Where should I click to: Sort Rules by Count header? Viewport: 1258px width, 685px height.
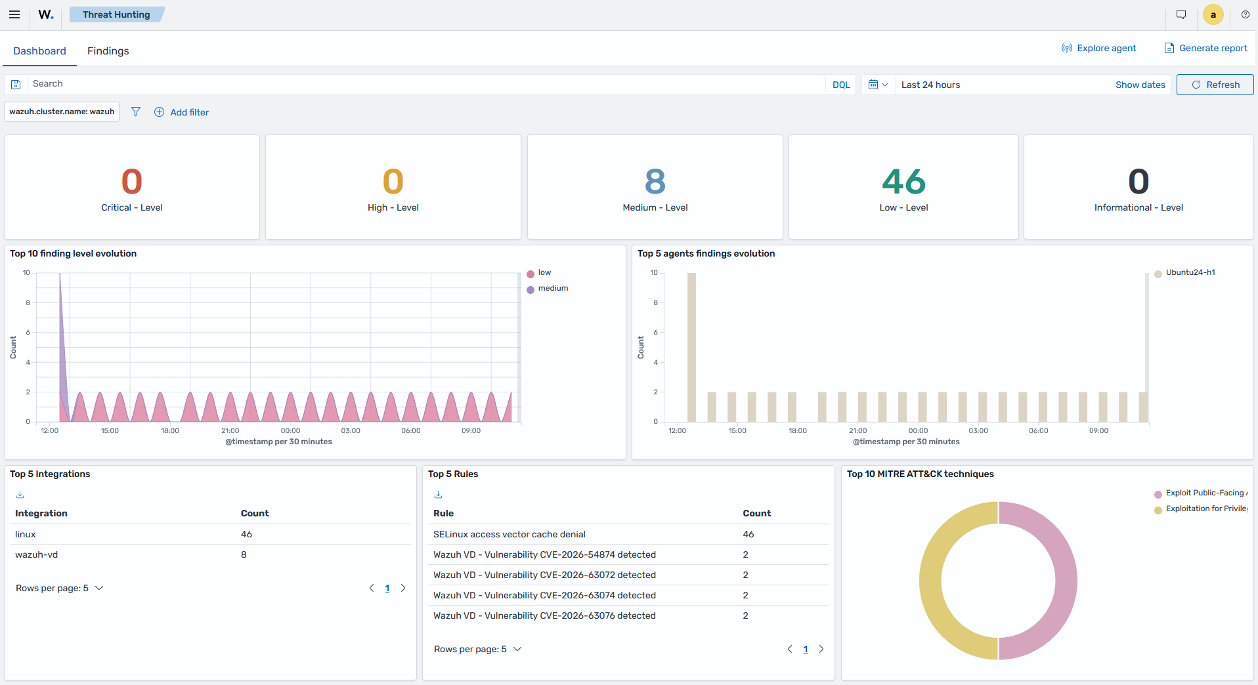tap(756, 513)
